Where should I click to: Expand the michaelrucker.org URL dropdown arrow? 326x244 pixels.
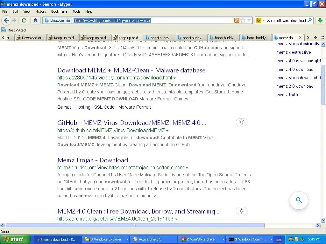click(187, 168)
